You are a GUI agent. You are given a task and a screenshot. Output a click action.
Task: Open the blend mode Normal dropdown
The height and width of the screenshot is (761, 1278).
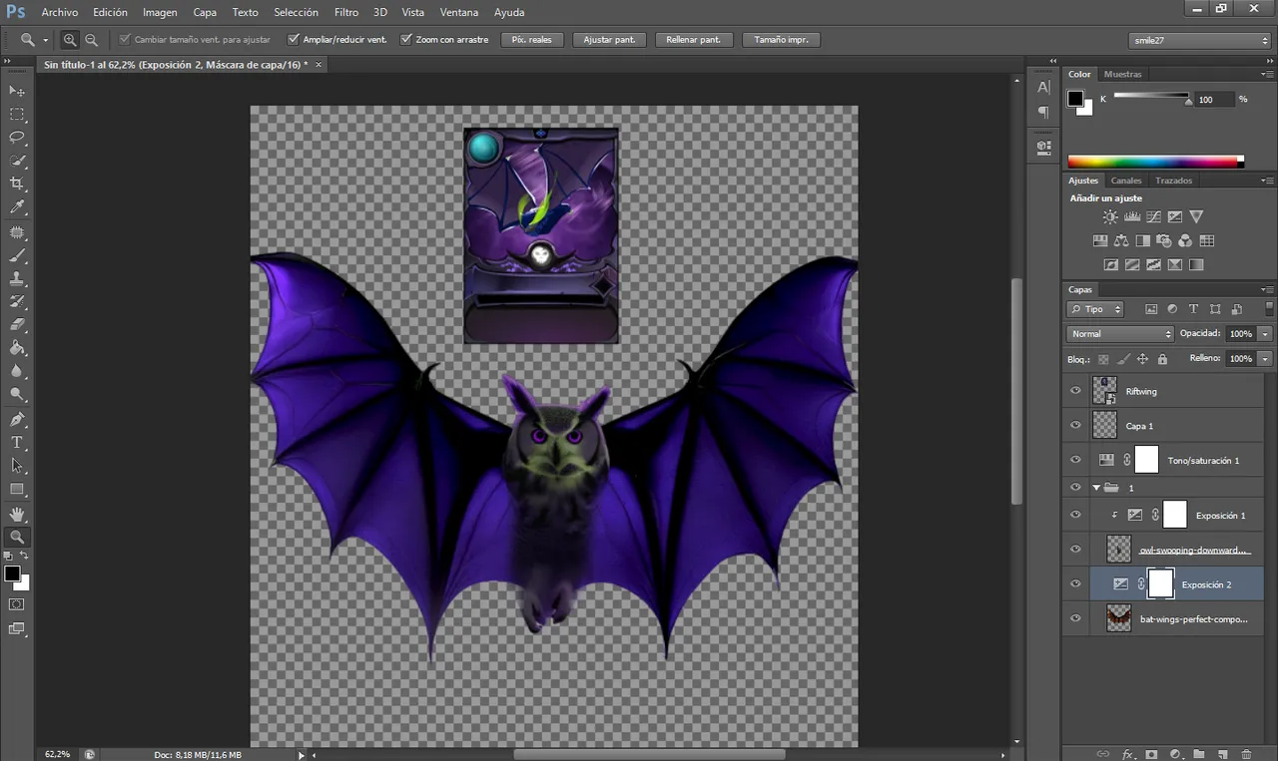[x=1120, y=334]
